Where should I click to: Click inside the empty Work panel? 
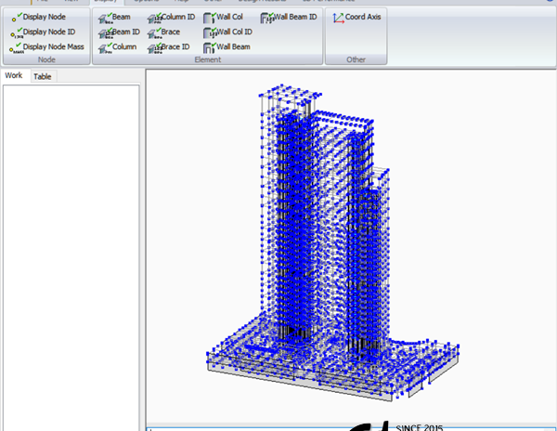(x=71, y=251)
